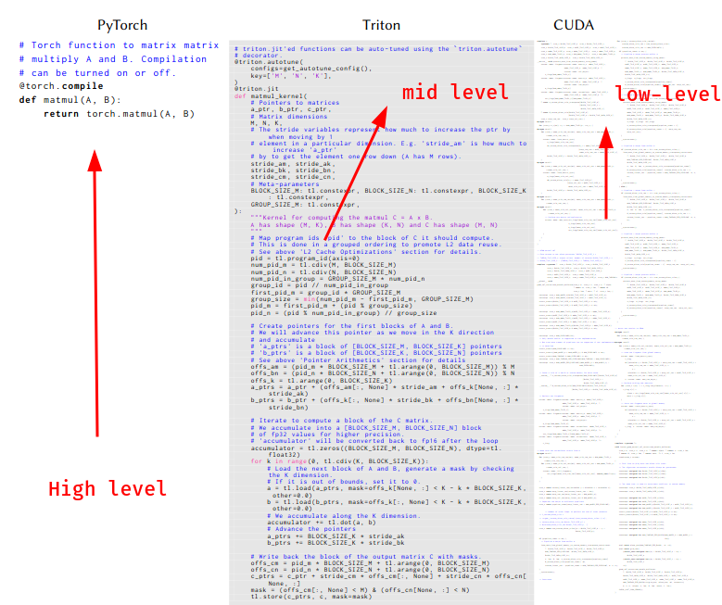Viewport: 722px width, 605px height.
Task: Click 'accumulator += tl.dot(a, b)' line
Action: [322, 523]
